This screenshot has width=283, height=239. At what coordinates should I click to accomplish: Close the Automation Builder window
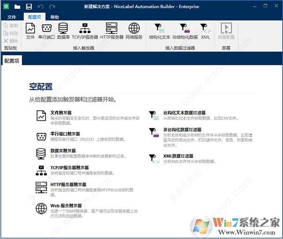276,6
